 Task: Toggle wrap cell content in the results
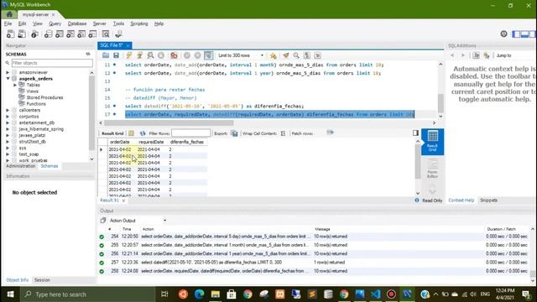click(x=284, y=133)
